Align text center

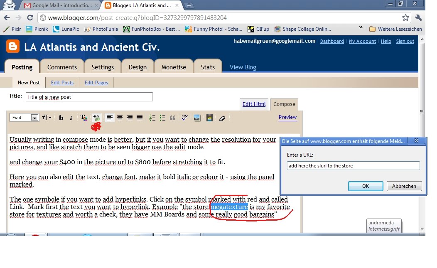(x=120, y=118)
